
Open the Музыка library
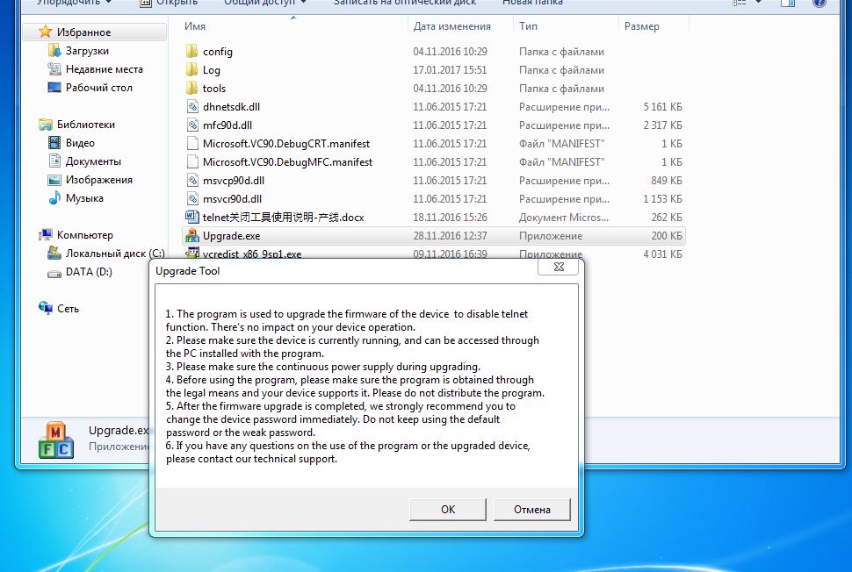[x=84, y=198]
